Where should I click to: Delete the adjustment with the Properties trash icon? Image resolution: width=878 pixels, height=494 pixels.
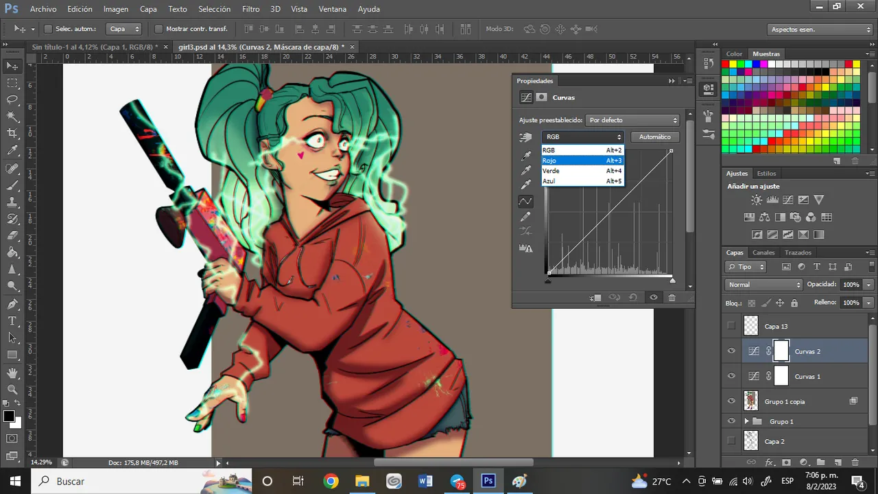[x=672, y=298]
